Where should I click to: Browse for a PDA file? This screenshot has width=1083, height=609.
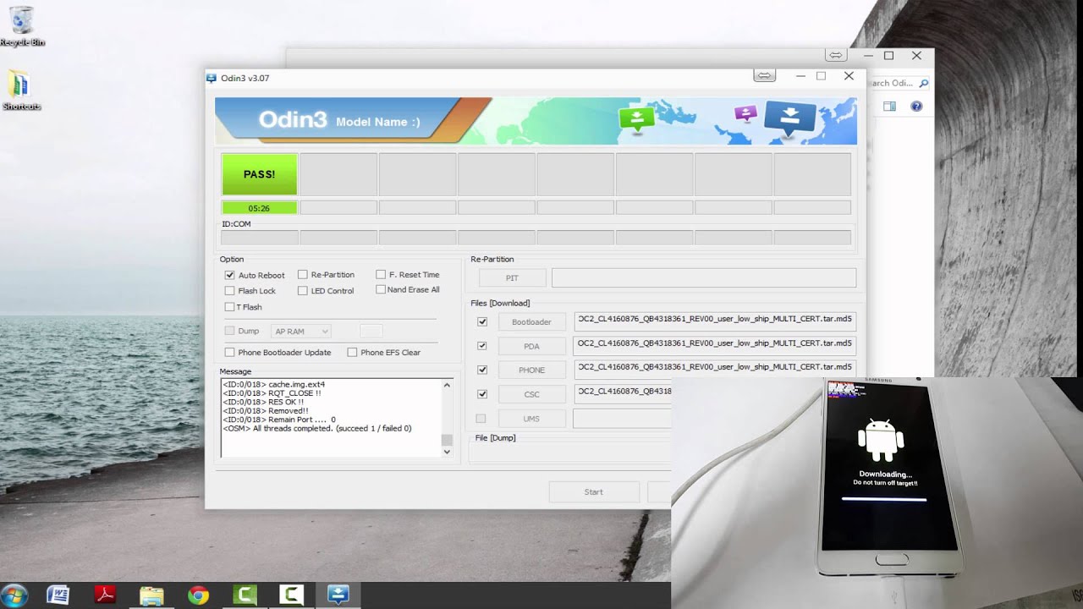coord(531,346)
